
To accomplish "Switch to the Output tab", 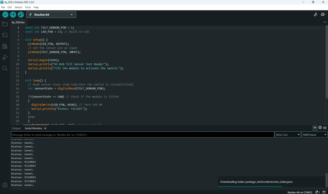I will [16, 128].
